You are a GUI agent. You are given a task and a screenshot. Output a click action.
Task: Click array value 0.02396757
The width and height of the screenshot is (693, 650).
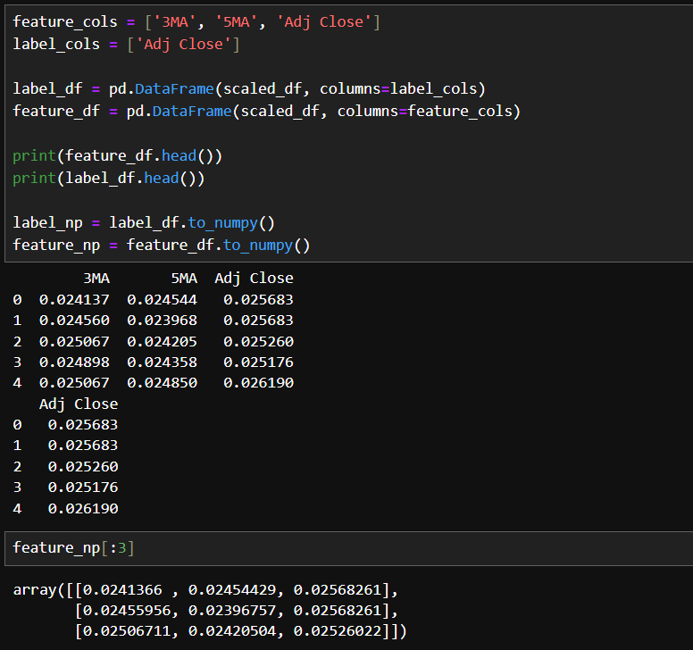click(232, 610)
